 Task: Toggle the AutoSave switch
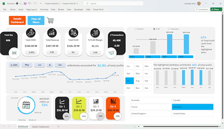(19, 3)
